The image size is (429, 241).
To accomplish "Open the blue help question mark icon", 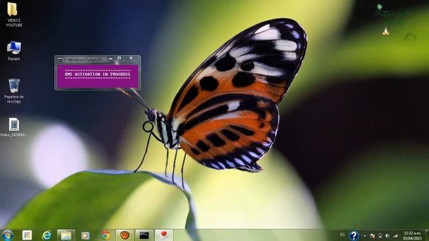I will point(354,235).
